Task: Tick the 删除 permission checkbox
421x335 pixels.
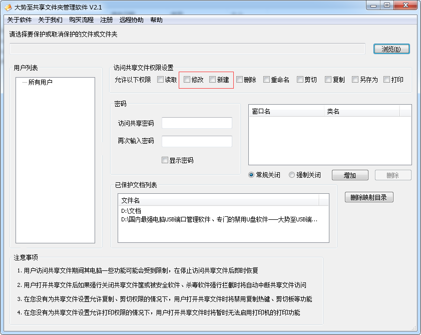Action: point(240,80)
